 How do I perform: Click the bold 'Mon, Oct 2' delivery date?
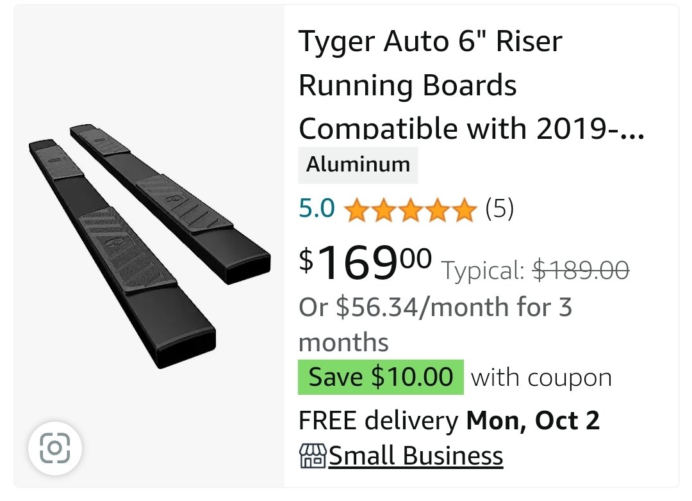coord(533,420)
